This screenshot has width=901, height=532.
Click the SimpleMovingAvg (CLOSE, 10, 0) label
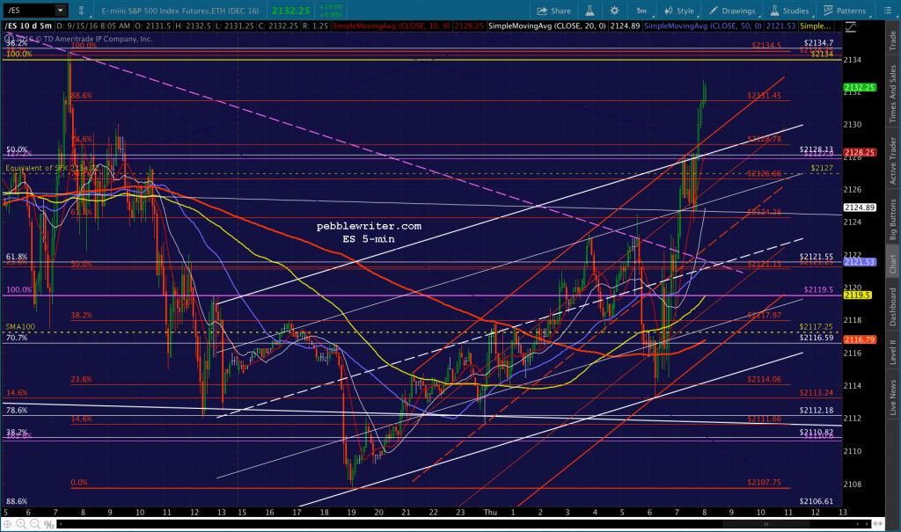pyautogui.click(x=392, y=26)
